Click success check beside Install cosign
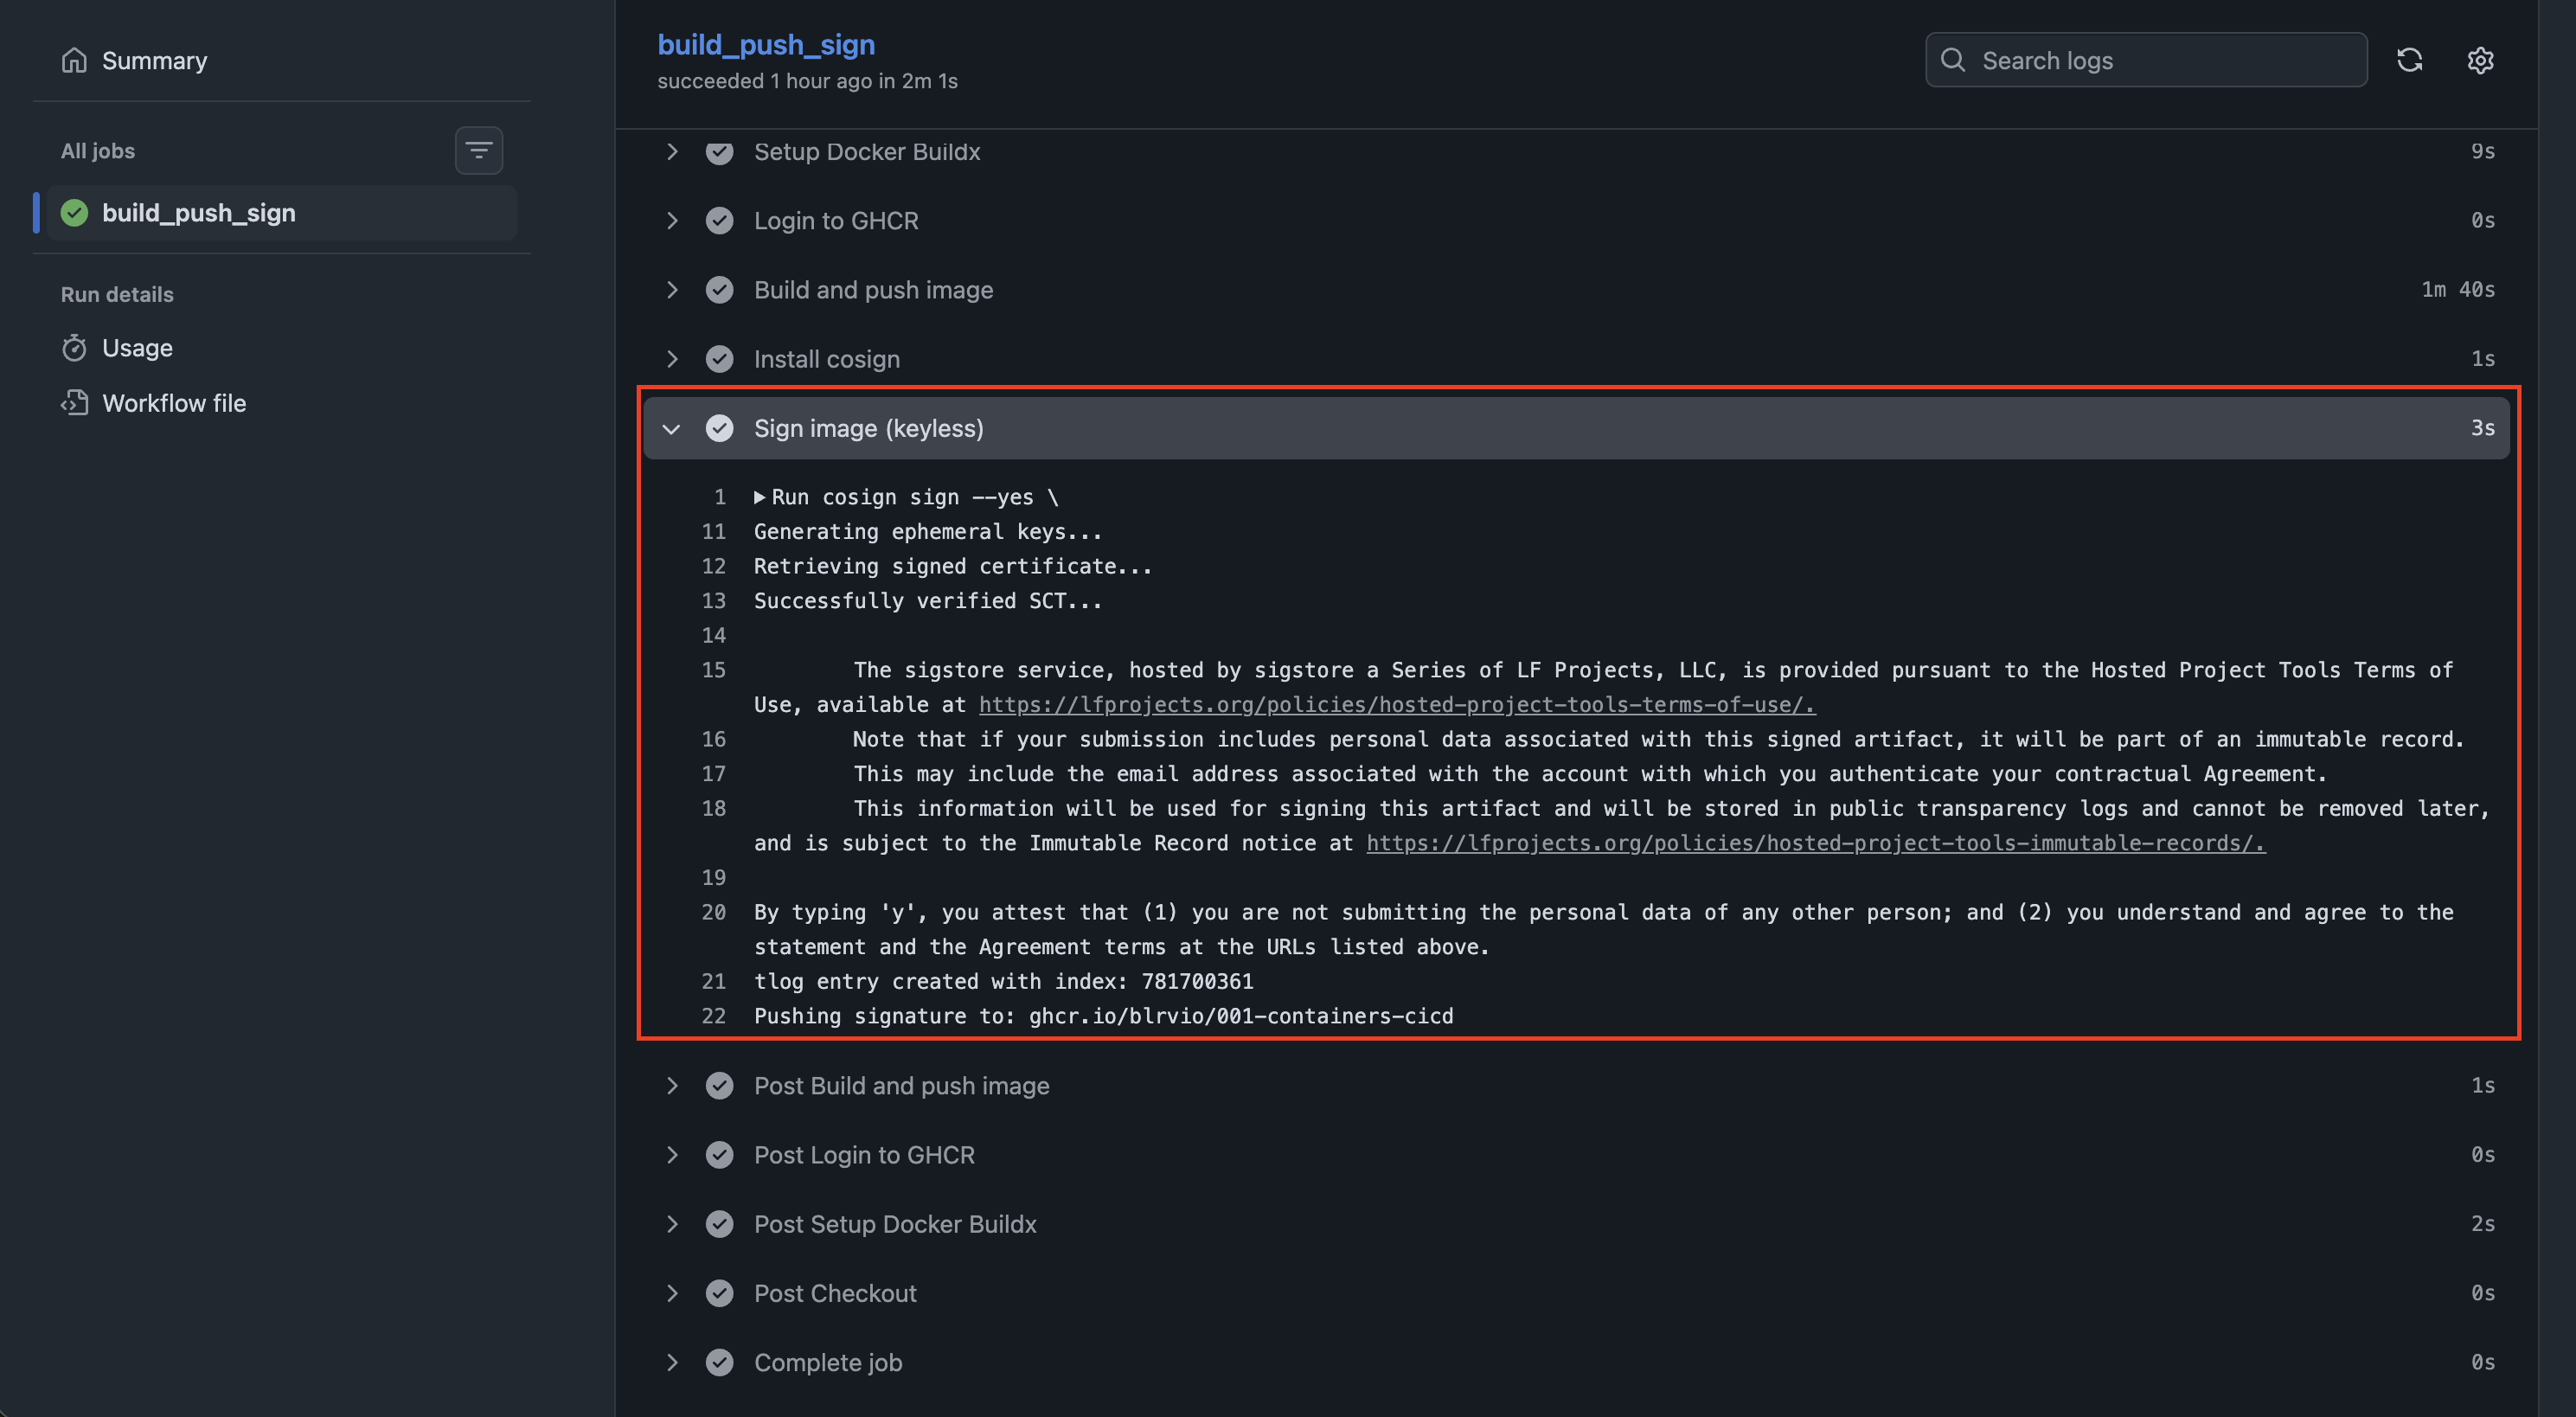This screenshot has height=1417, width=2576. [x=720, y=358]
